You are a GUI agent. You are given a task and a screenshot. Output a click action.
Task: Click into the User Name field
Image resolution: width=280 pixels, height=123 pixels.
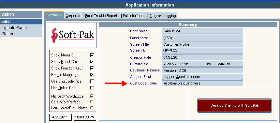[x=202, y=31]
